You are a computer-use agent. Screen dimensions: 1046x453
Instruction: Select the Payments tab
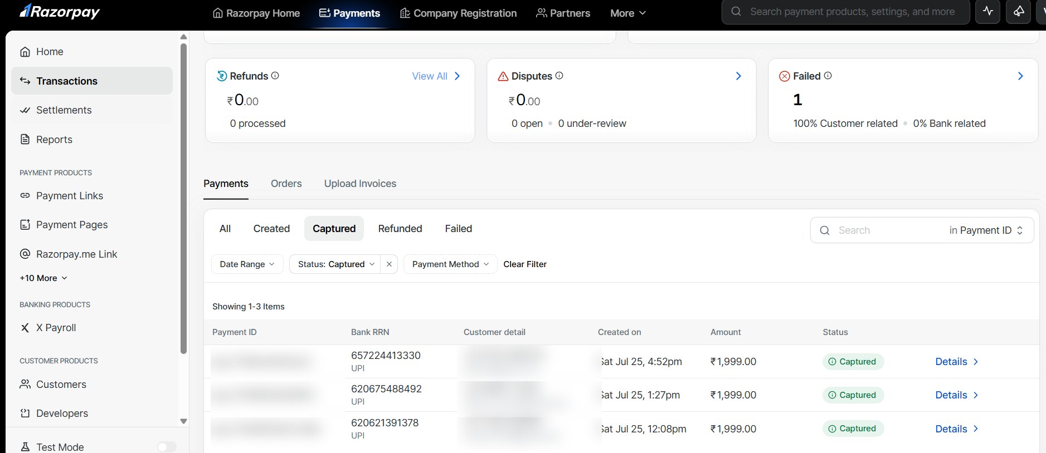click(x=226, y=184)
